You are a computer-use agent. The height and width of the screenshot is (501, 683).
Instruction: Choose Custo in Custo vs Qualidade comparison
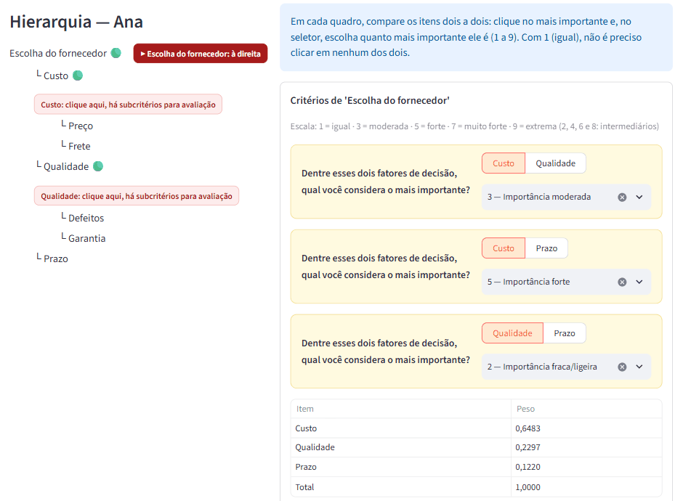coord(504,163)
